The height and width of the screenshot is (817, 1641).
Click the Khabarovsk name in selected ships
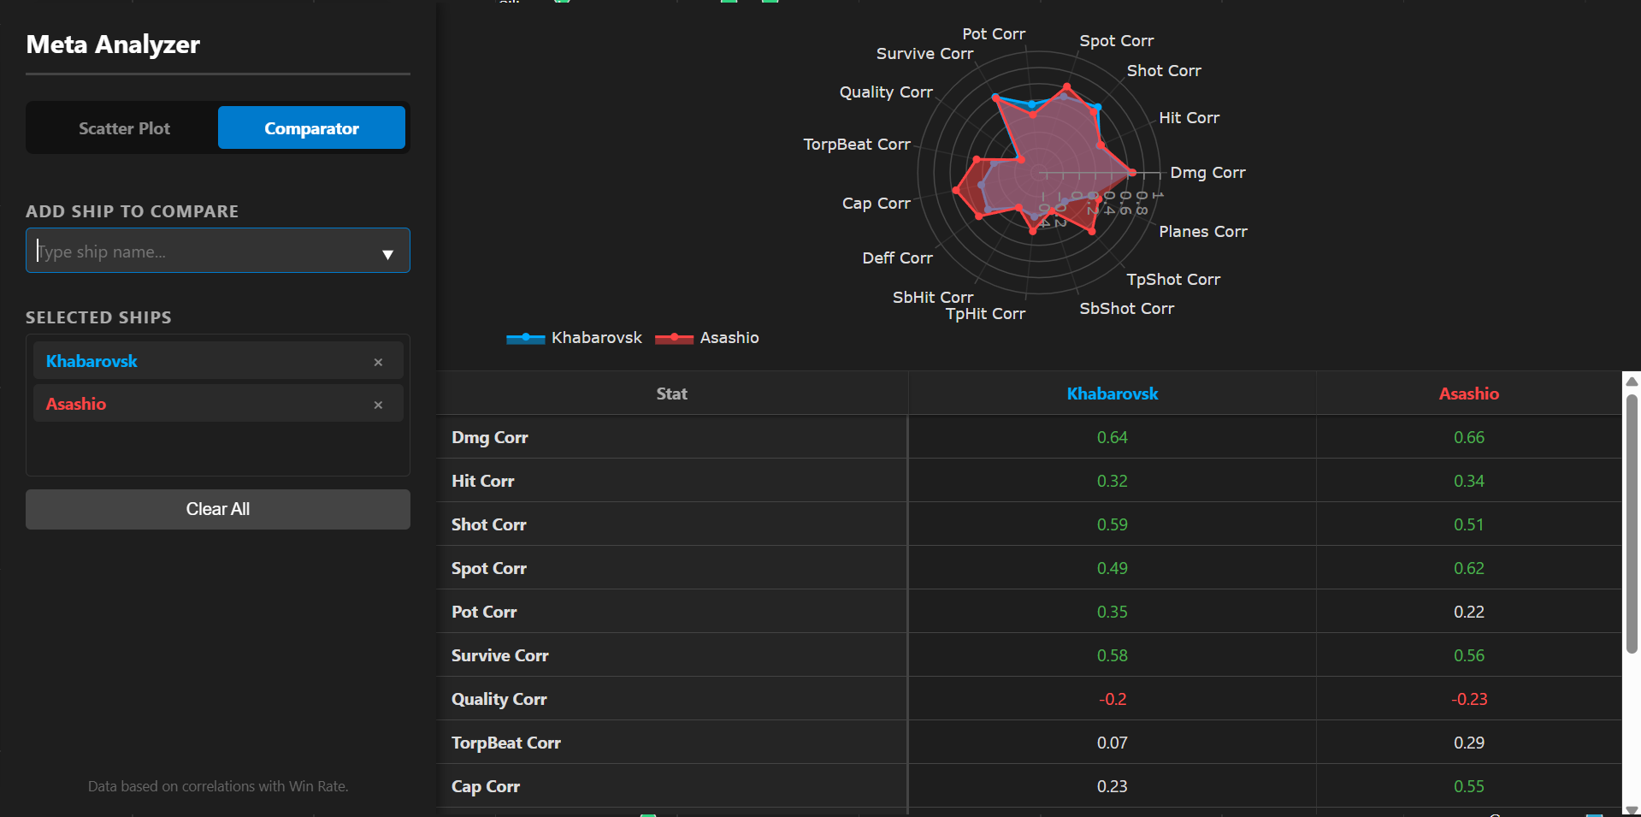coord(91,361)
